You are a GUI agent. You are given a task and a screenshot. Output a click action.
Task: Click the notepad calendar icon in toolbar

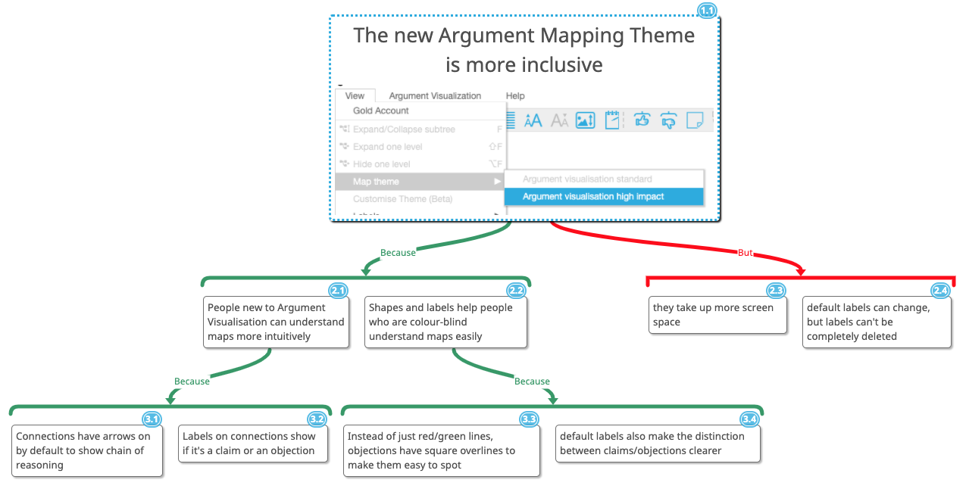[x=612, y=120]
